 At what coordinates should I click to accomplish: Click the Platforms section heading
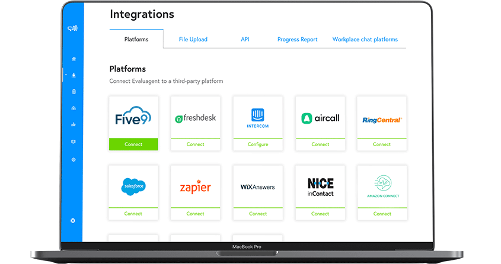tap(127, 69)
